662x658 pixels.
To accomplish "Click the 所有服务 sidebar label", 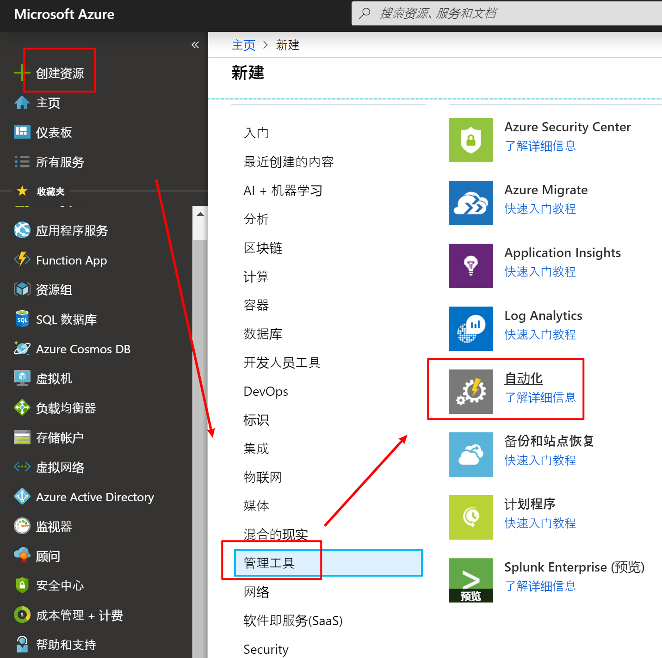I will click(60, 162).
